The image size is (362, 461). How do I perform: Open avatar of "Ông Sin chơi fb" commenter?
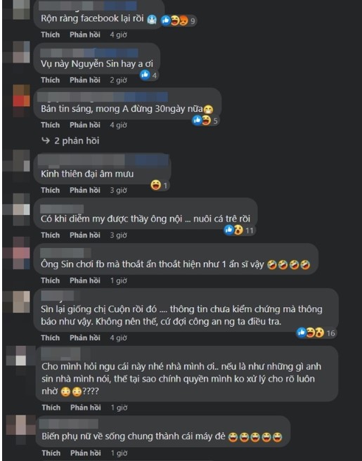(x=21, y=254)
